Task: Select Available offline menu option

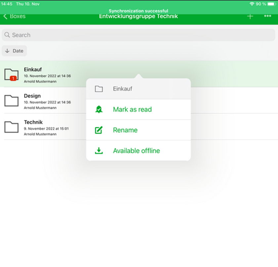Action: click(136, 151)
